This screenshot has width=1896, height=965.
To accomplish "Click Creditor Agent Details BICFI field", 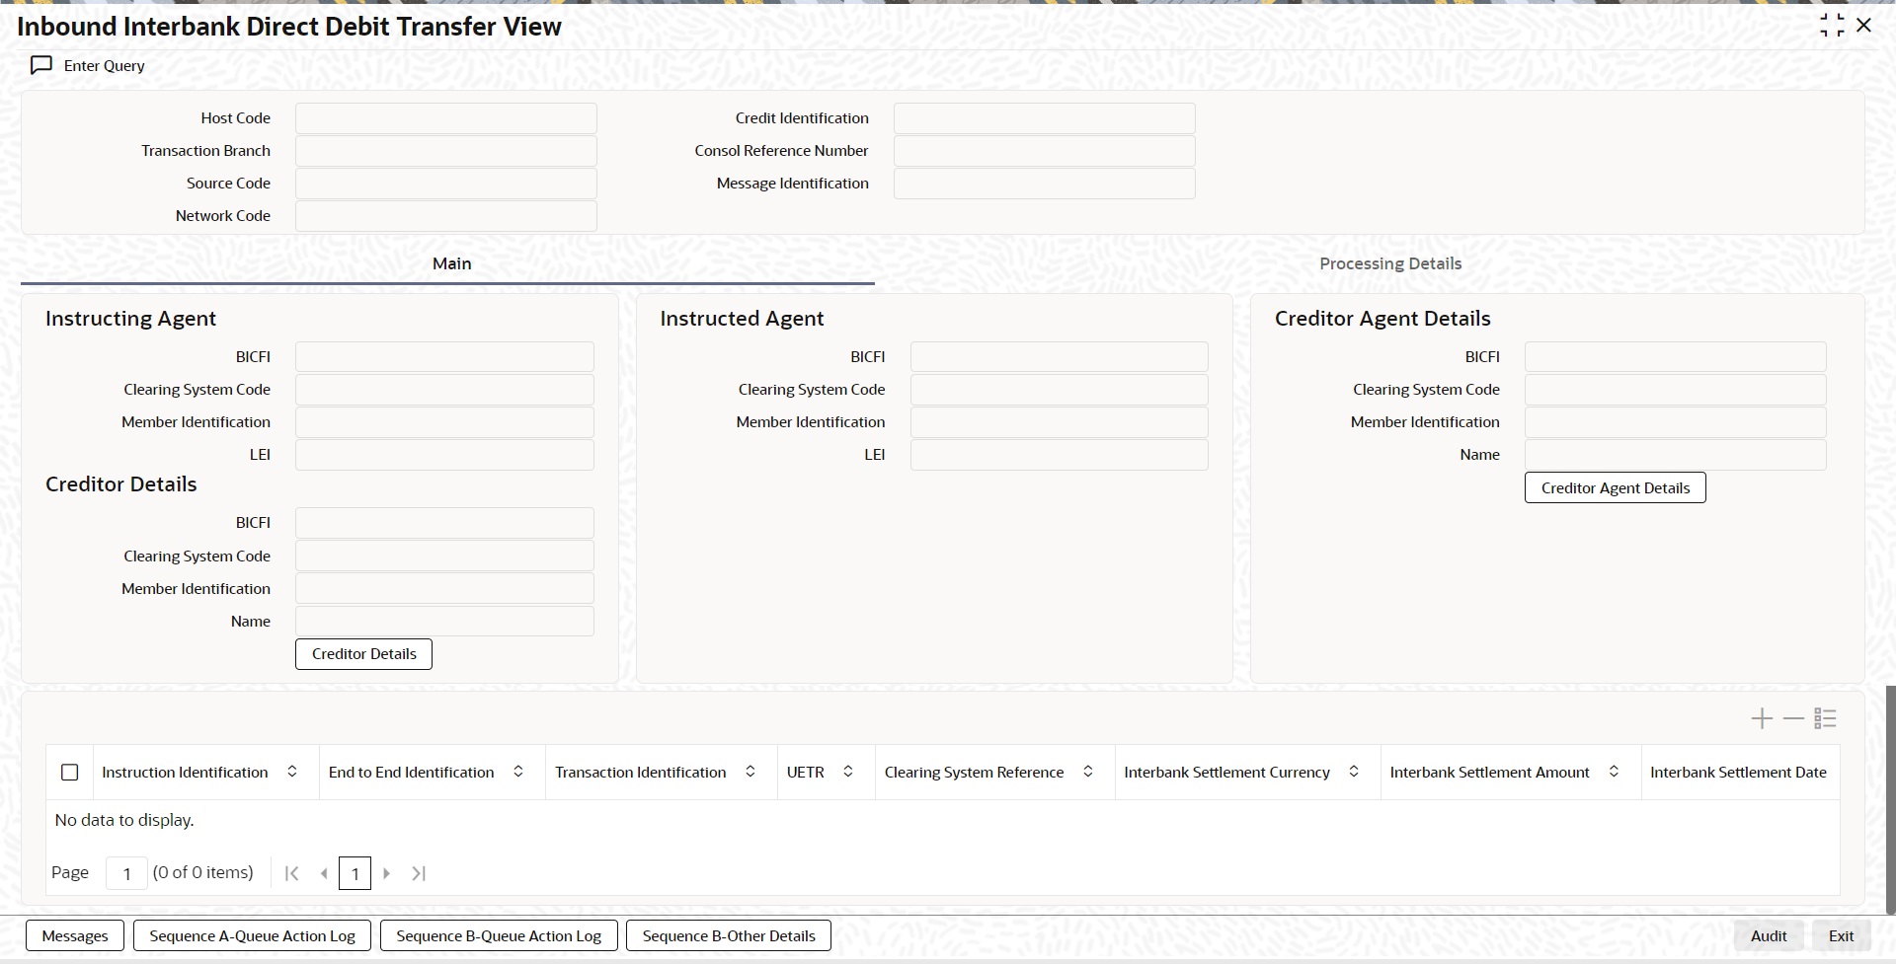I will point(1676,357).
